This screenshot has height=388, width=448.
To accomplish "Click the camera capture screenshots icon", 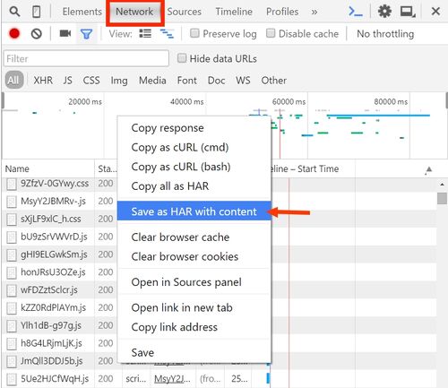I will pos(65,33).
